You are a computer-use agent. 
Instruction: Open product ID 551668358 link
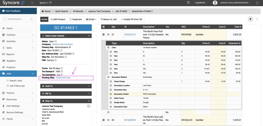point(130,120)
